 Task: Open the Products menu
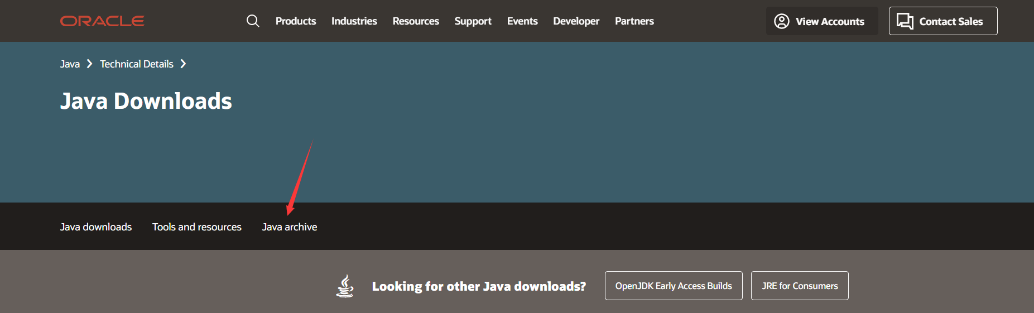coord(296,21)
